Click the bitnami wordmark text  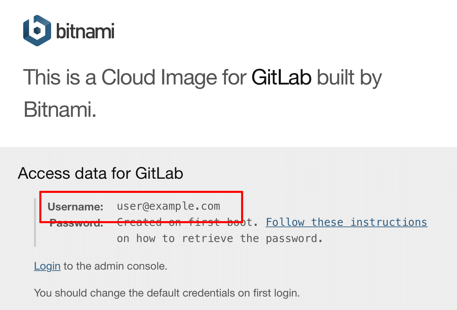pos(85,31)
